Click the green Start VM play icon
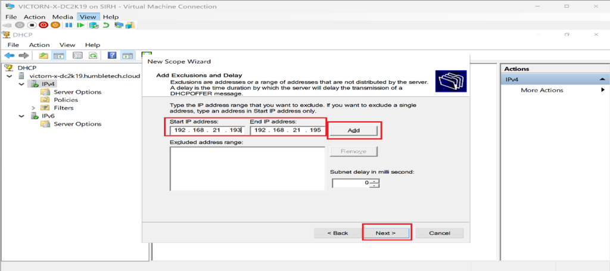 click(80, 25)
